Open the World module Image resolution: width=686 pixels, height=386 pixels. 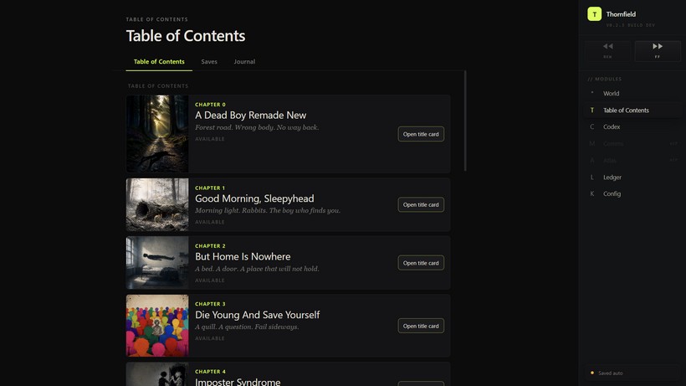click(x=632, y=93)
